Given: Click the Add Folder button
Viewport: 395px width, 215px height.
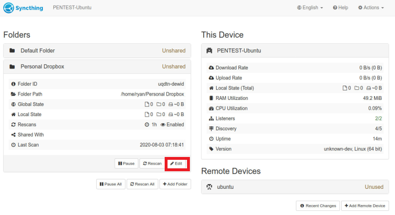Looking at the screenshot, I should click(175, 184).
